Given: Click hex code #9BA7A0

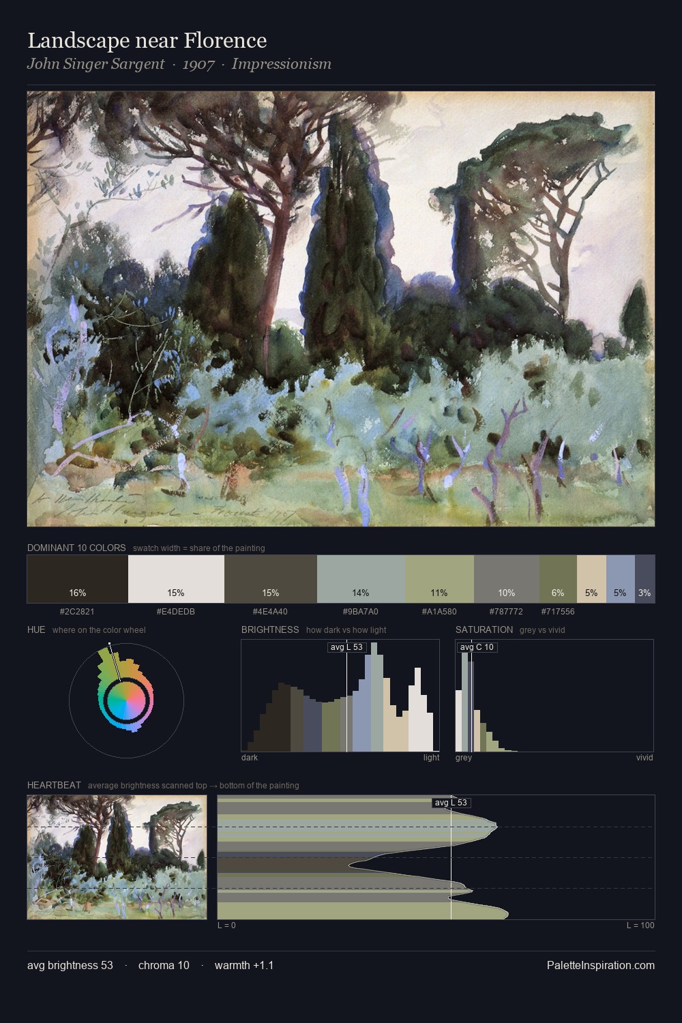Looking at the screenshot, I should click(x=361, y=612).
